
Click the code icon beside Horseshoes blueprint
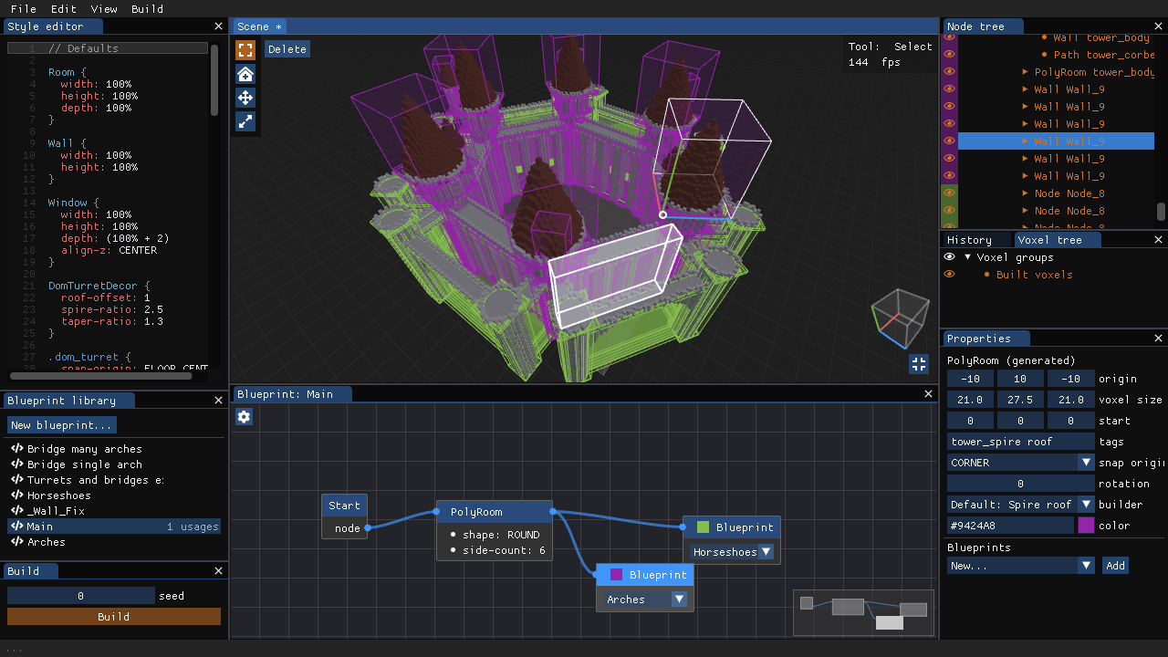pyautogui.click(x=16, y=495)
